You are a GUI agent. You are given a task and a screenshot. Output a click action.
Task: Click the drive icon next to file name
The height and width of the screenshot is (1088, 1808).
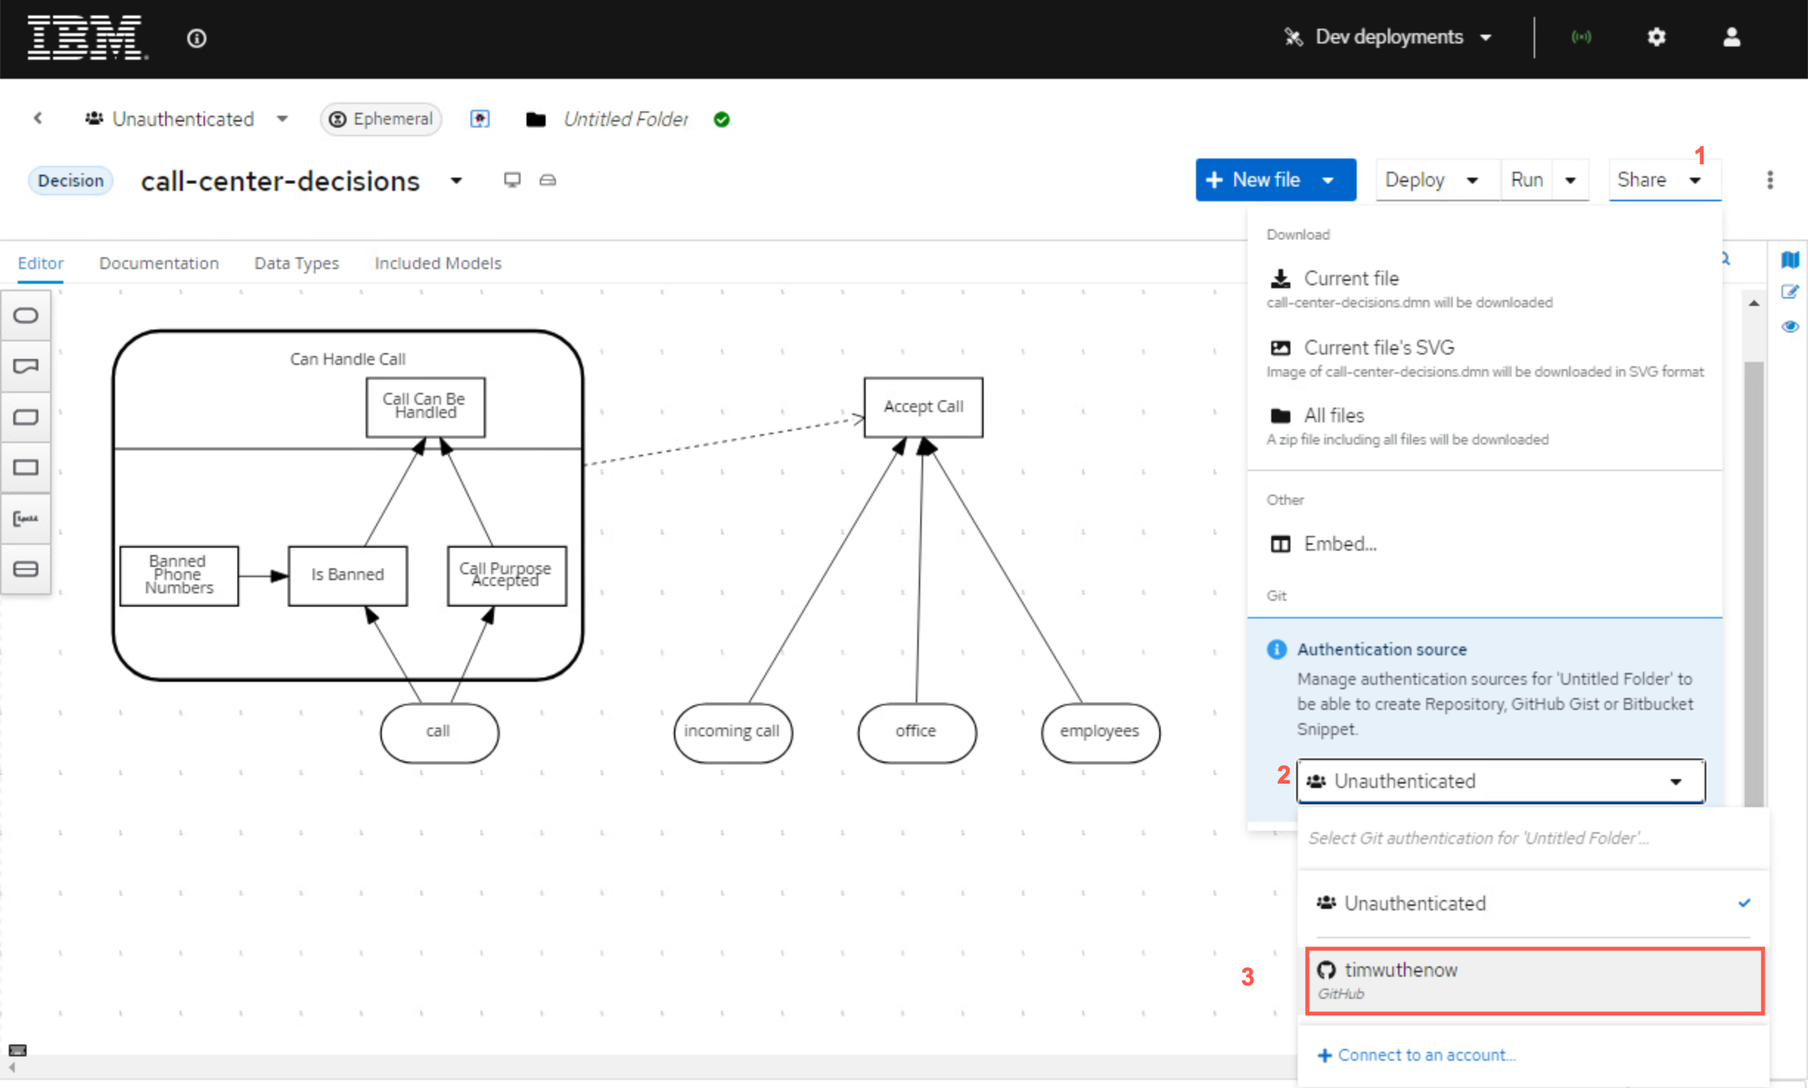pos(548,180)
